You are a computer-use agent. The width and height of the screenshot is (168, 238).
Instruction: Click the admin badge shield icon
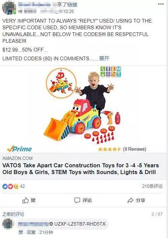click(51, 224)
